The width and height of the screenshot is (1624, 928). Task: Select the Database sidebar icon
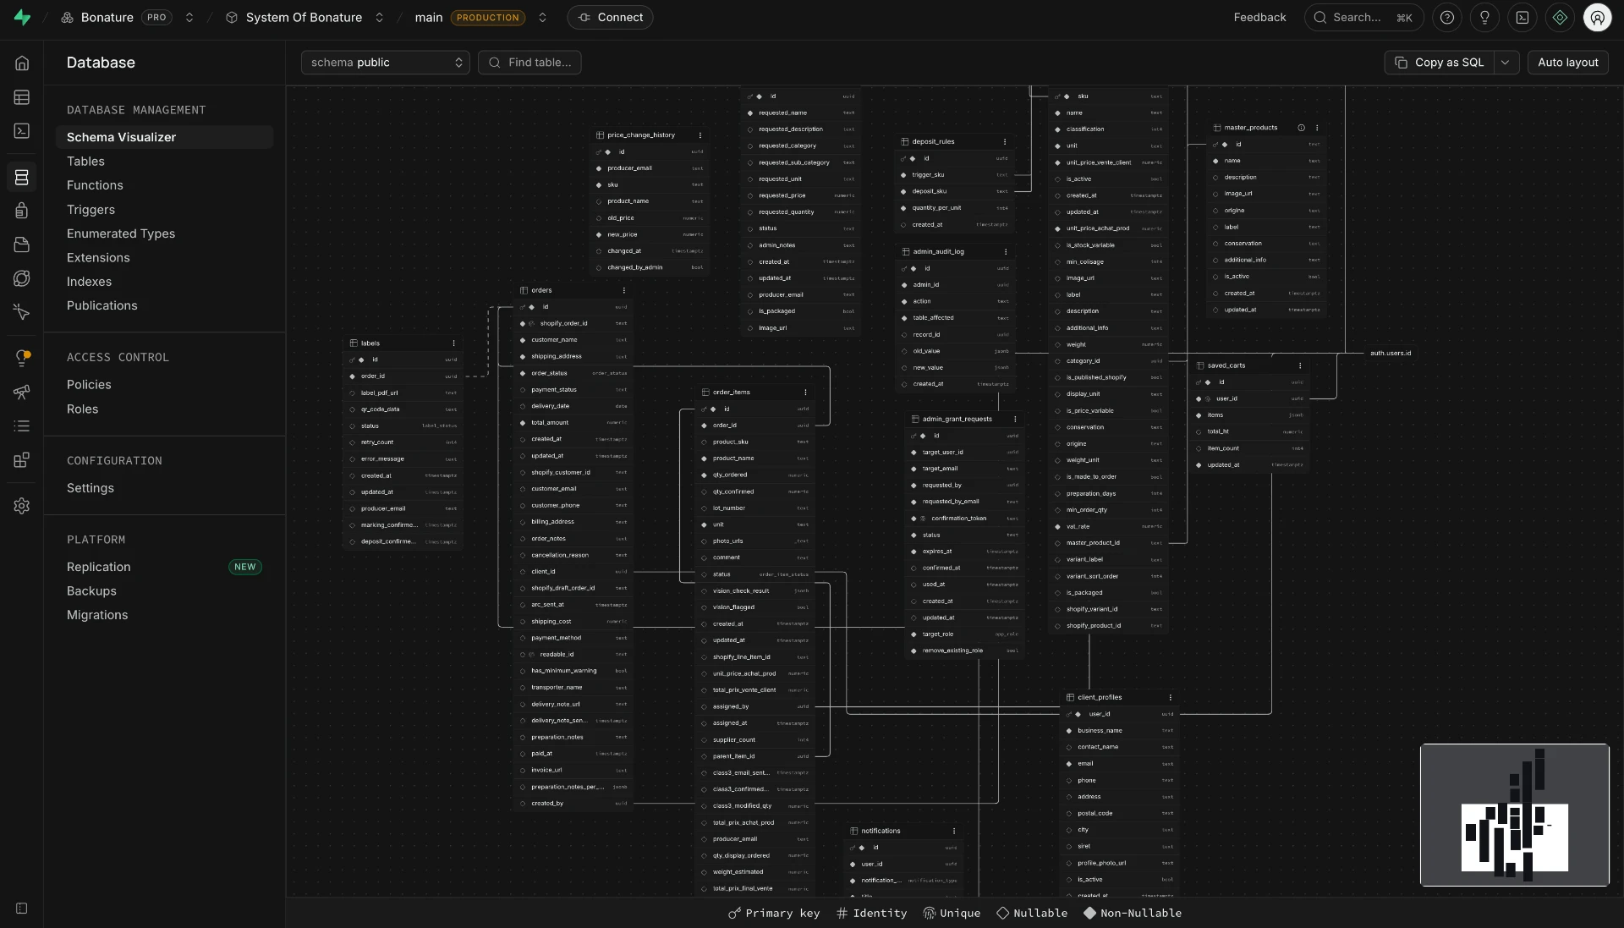[22, 177]
